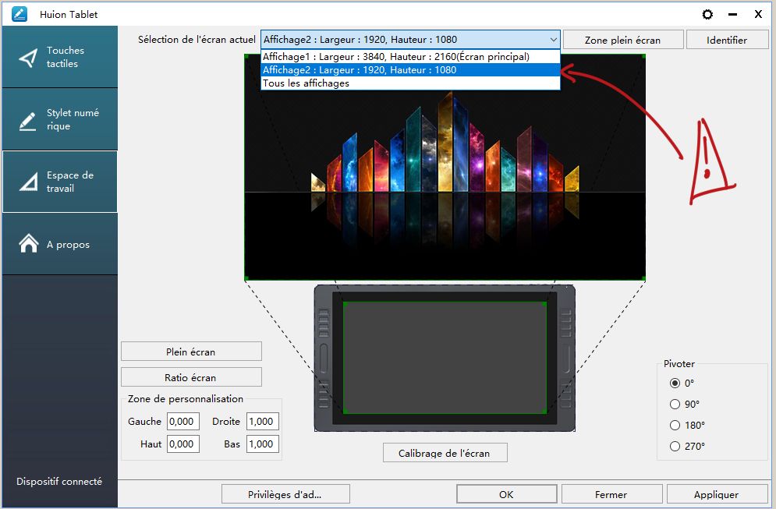Click the Bas value input field
776x509 pixels.
tap(262, 444)
